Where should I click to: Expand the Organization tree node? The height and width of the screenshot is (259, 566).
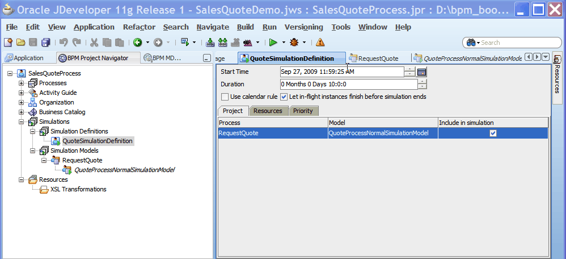22,102
